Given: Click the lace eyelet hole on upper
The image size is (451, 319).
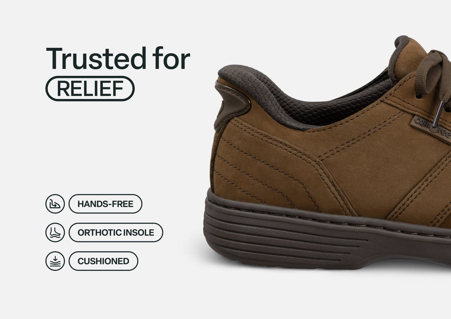Looking at the screenshot, I should pyautogui.click(x=419, y=97).
